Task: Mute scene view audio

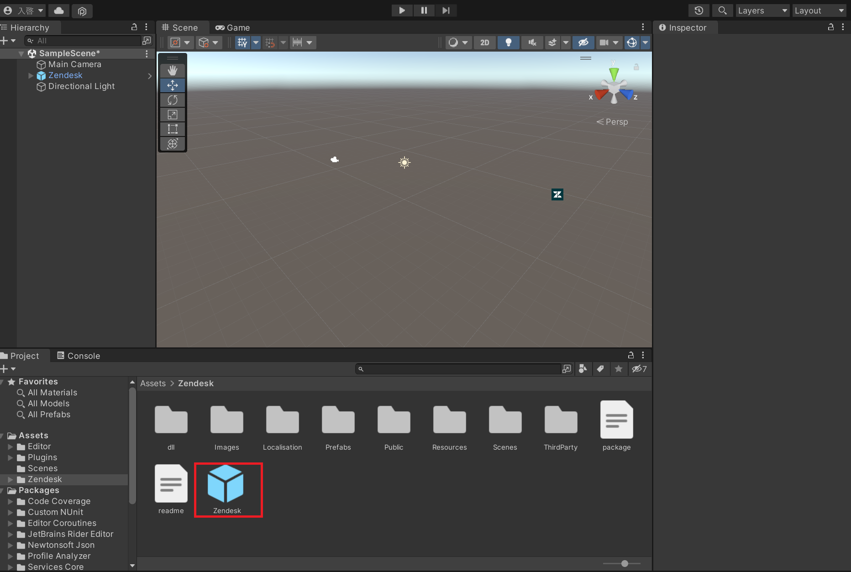Action: pyautogui.click(x=532, y=42)
